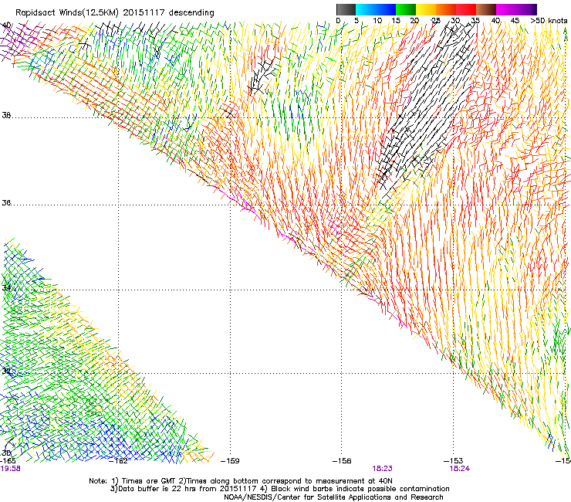Click the latitude label '36'
571x502 pixels.
click(x=6, y=202)
